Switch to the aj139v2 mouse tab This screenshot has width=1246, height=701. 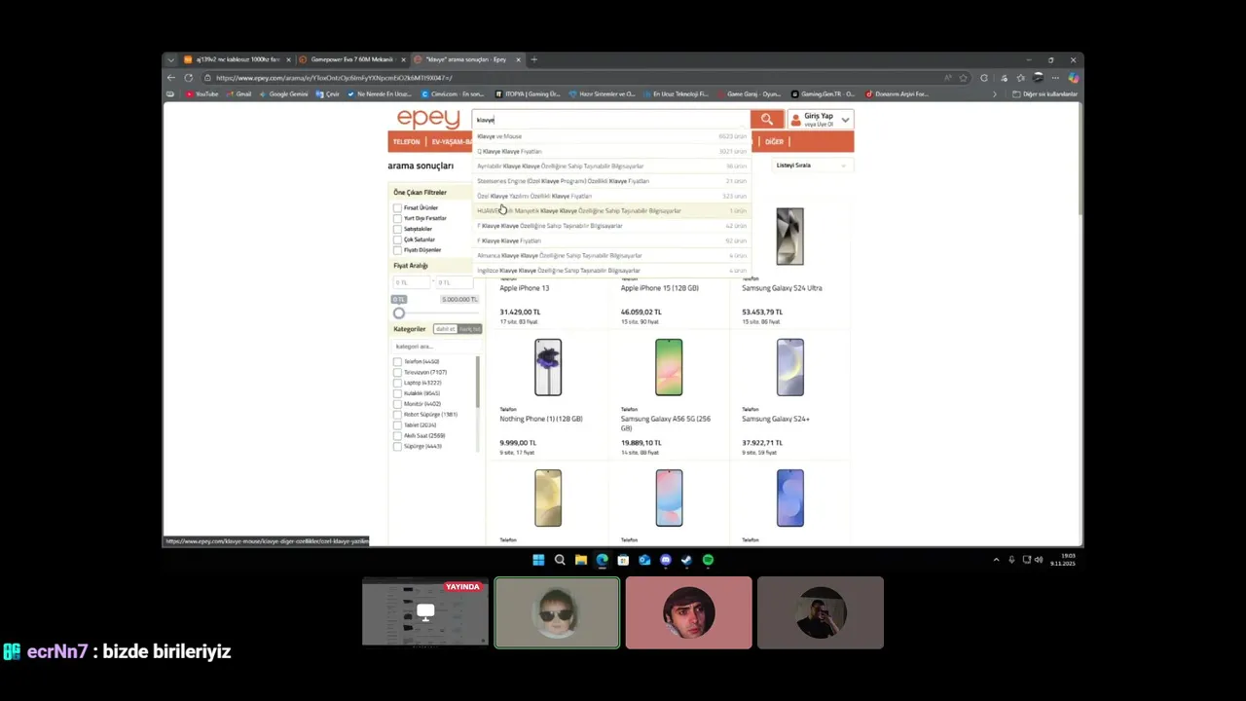coord(237,59)
